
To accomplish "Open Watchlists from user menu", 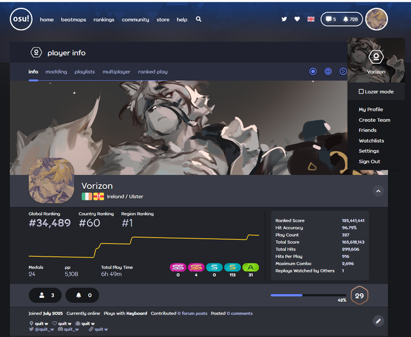I will (371, 141).
